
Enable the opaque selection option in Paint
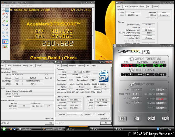click(x=5, y=41)
